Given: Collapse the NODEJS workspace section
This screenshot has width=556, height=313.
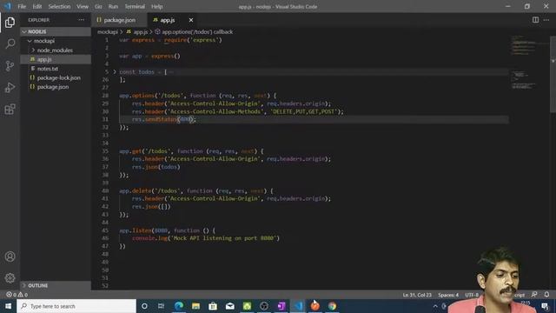Looking at the screenshot, I should tap(56, 31).
